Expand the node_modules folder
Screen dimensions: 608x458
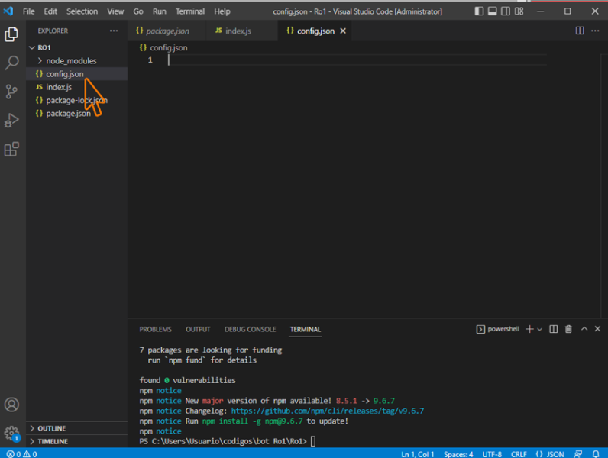pyautogui.click(x=70, y=60)
